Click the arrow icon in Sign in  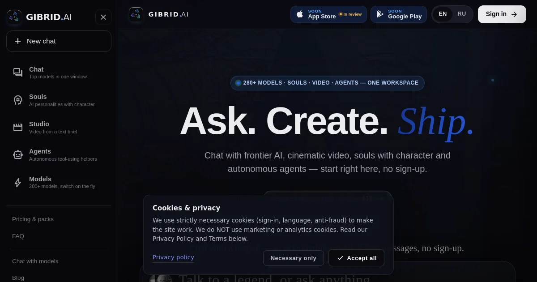pyautogui.click(x=514, y=14)
